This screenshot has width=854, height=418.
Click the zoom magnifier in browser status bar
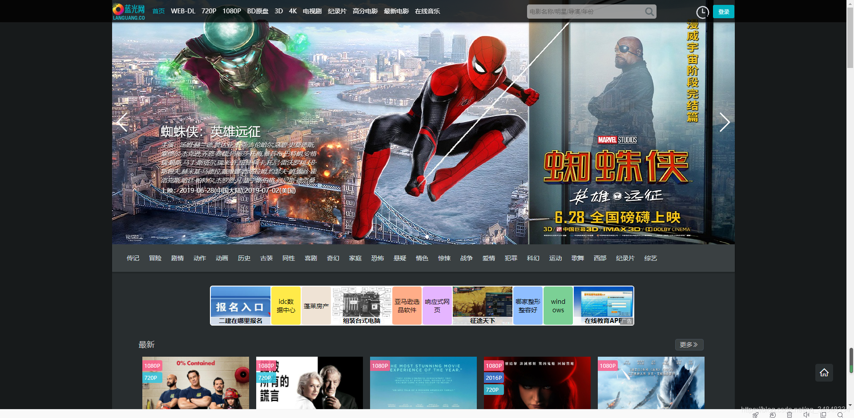(x=840, y=415)
